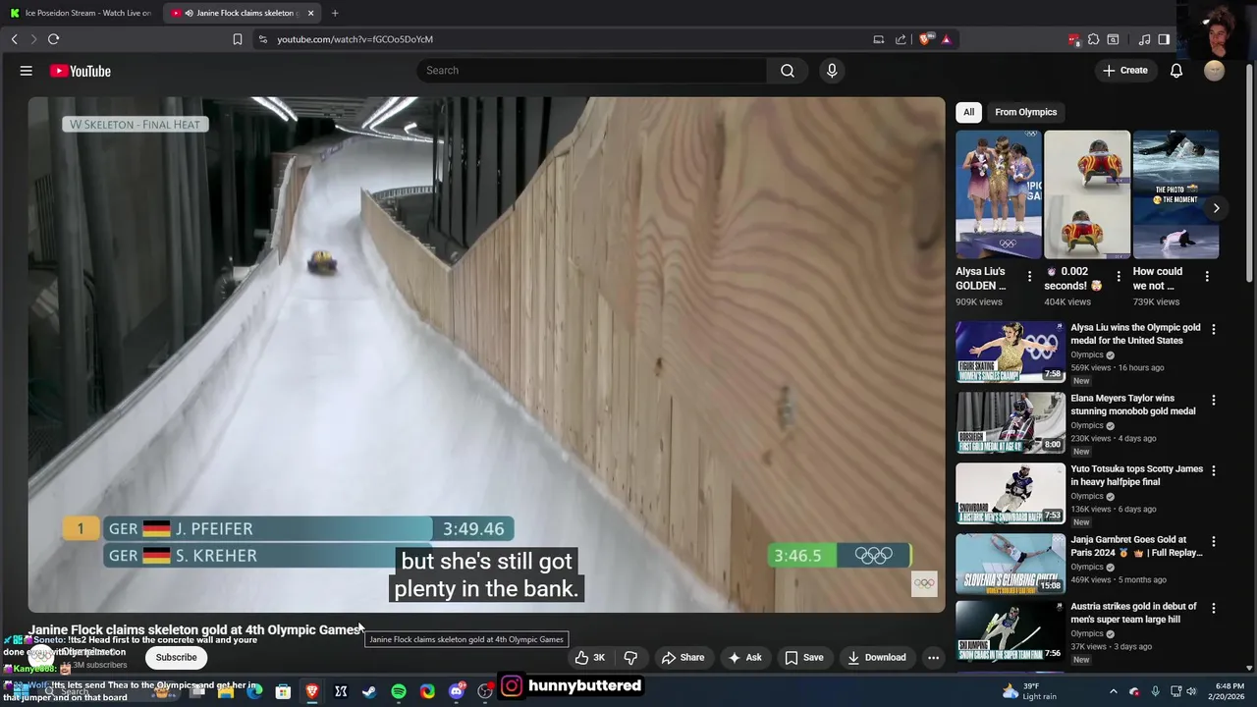Open the account avatar menu
Viewport: 1257px width, 707px height.
[1215, 71]
